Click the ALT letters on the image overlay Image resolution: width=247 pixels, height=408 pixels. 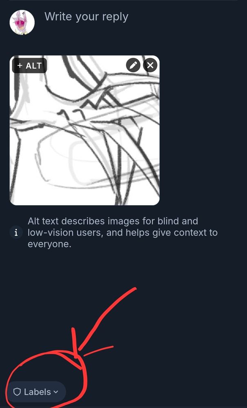point(34,66)
